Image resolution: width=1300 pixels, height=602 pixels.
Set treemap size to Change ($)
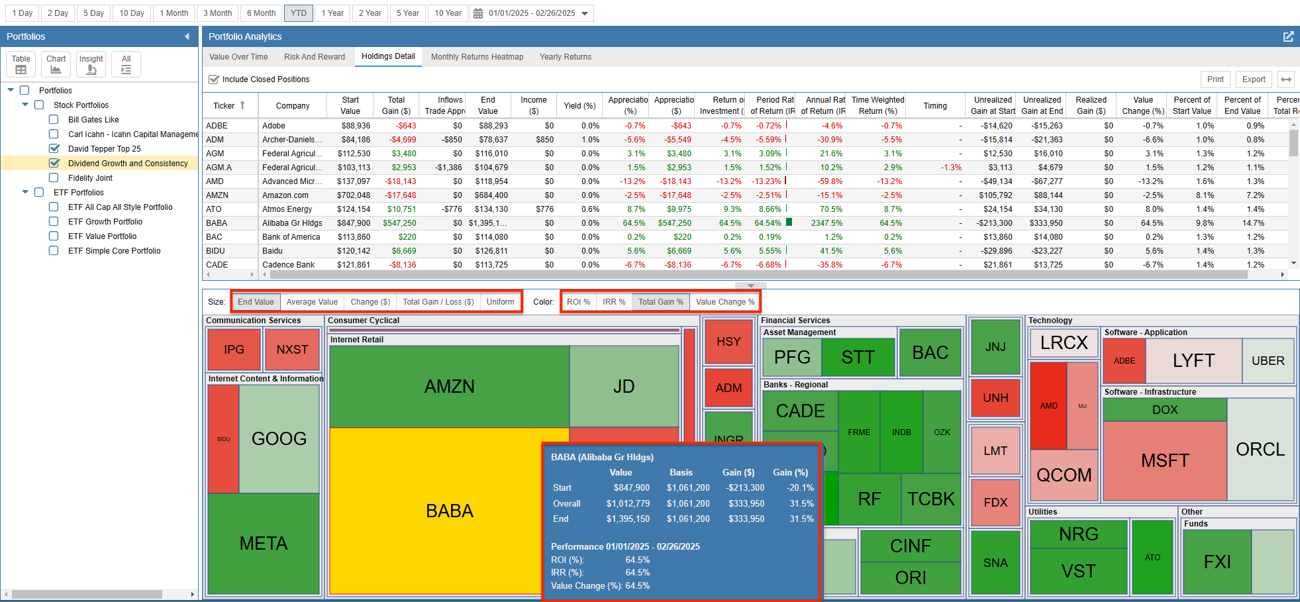click(x=370, y=302)
